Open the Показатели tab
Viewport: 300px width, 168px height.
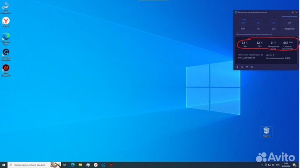(289, 23)
